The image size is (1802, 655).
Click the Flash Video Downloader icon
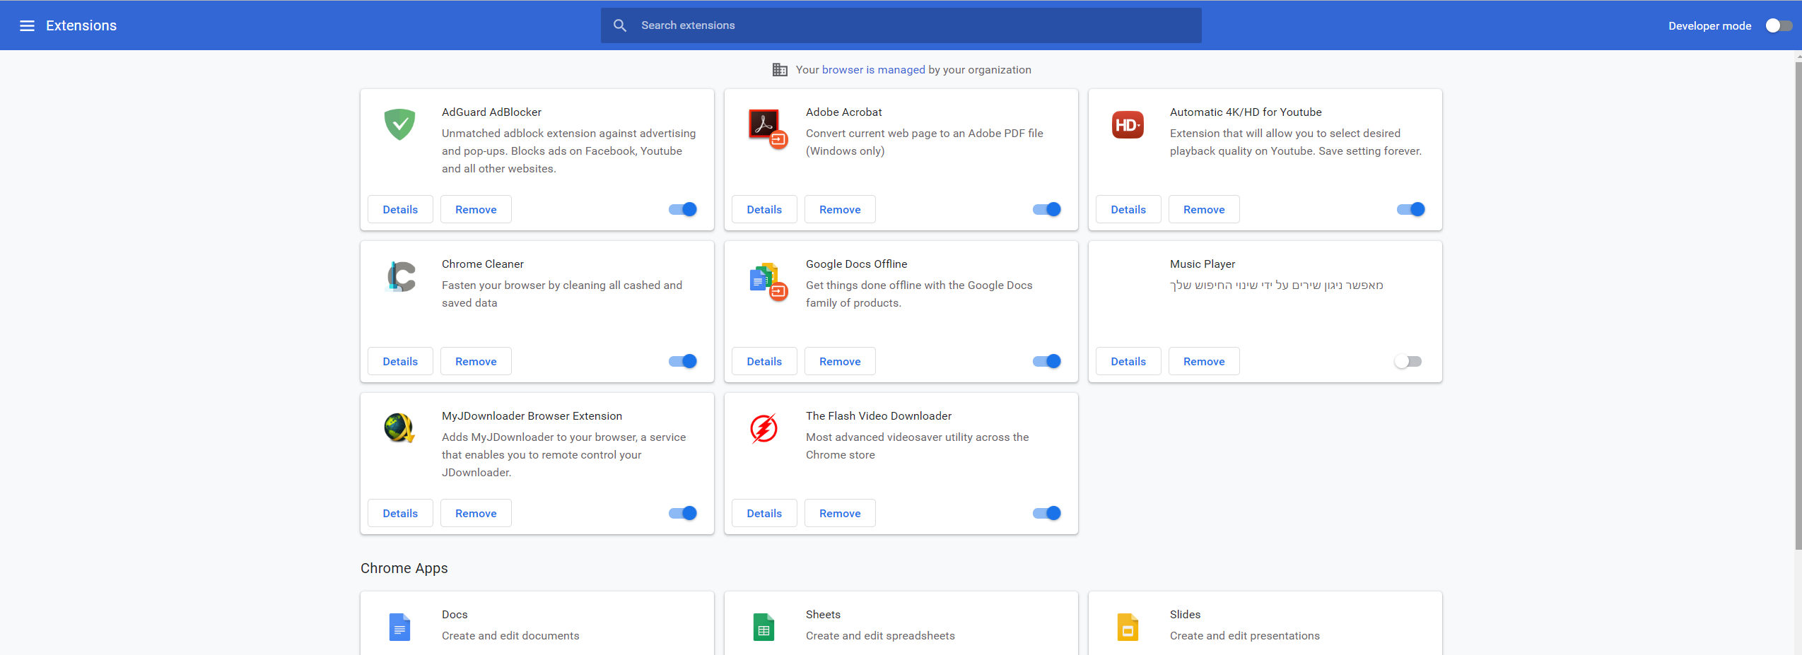pos(763,428)
